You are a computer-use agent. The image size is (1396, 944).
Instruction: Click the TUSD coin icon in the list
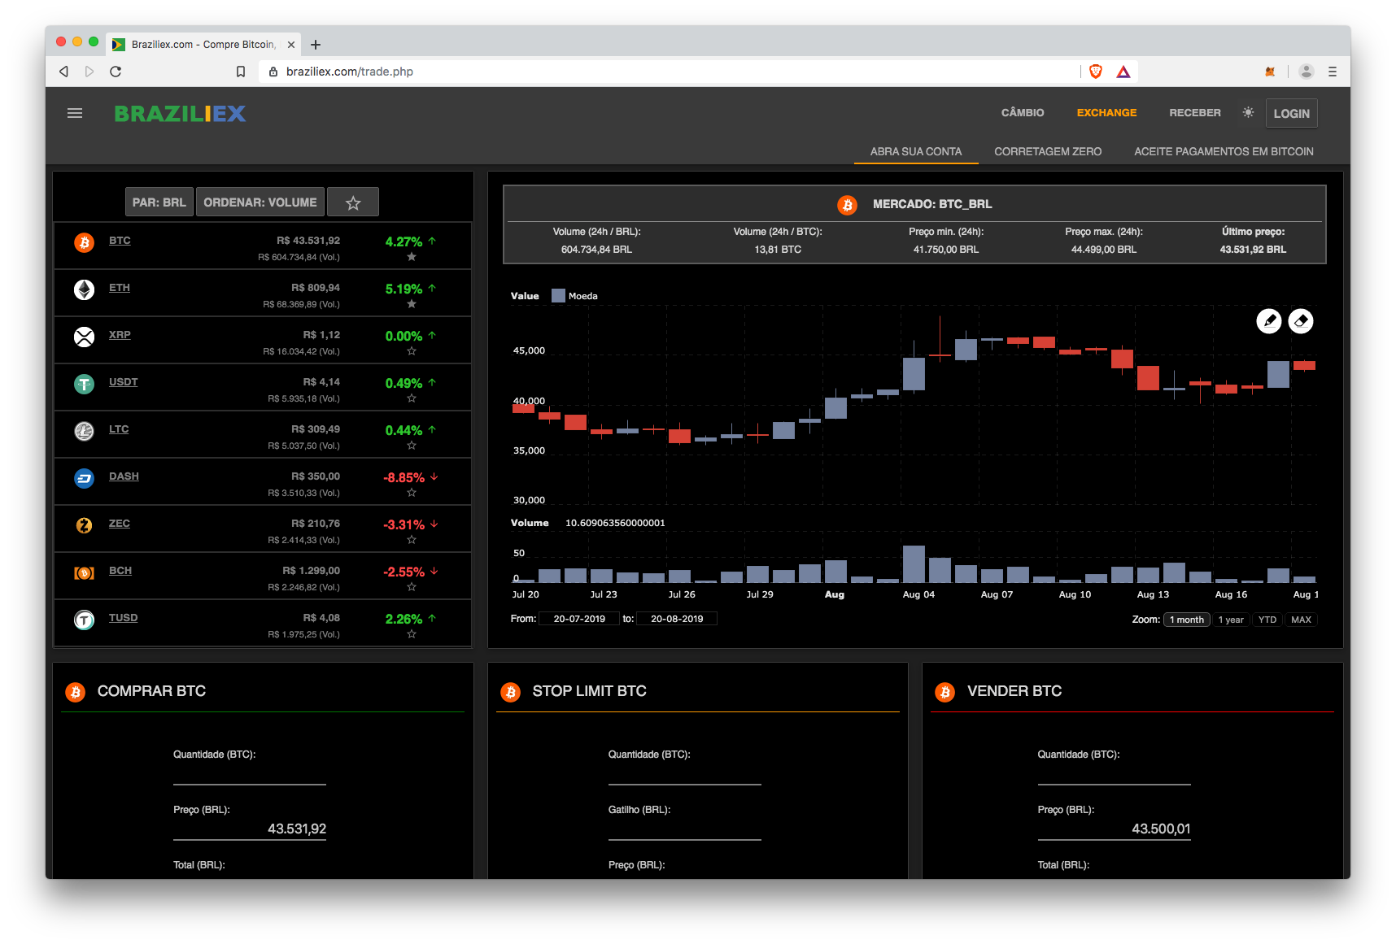pyautogui.click(x=85, y=620)
